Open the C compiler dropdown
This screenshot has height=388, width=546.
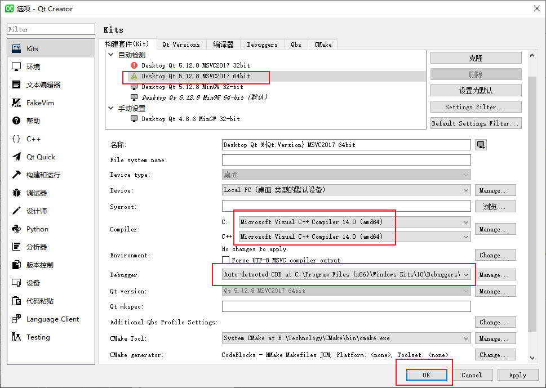coord(354,222)
